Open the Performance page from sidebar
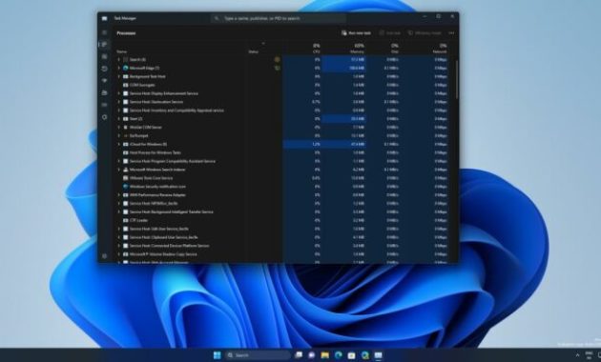Screen dimensions: 601x362 tap(104, 56)
